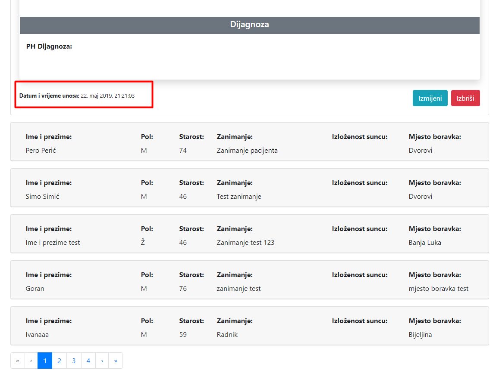Image resolution: width=496 pixels, height=370 pixels.
Task: Click the Izmijeni edit button
Action: 430,98
